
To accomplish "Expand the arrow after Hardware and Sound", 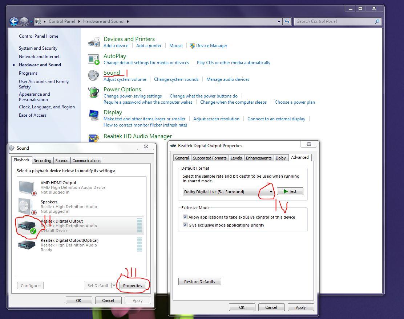I will (128, 21).
